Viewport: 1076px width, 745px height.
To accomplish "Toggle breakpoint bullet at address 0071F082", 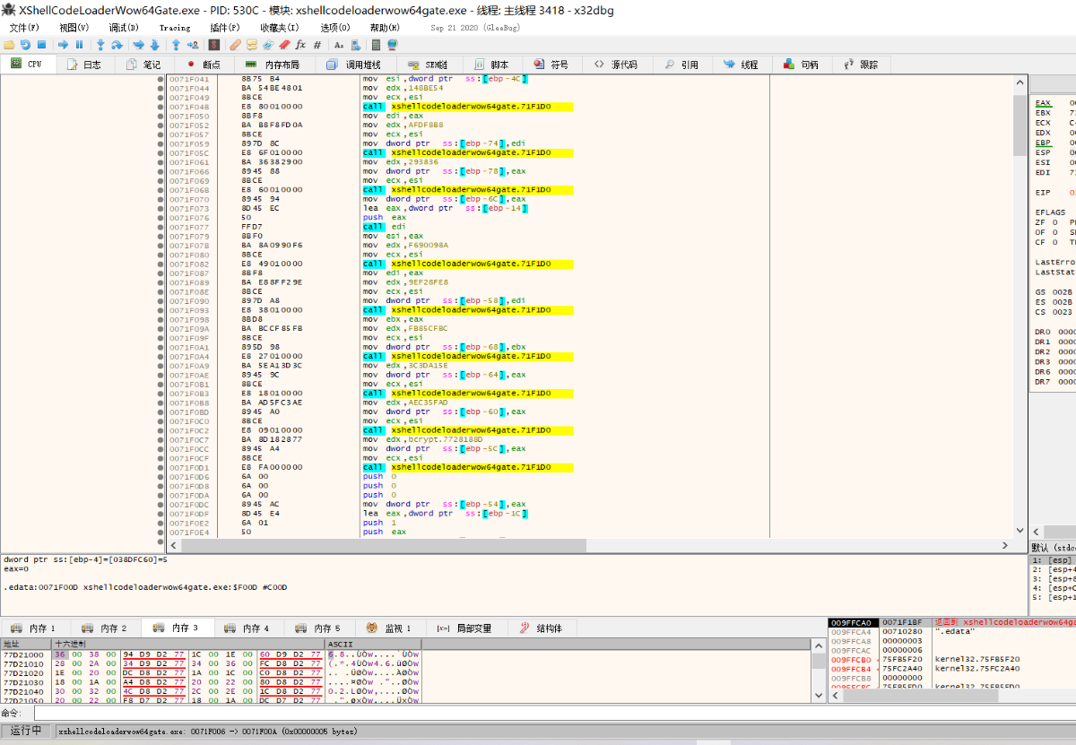I will [161, 264].
